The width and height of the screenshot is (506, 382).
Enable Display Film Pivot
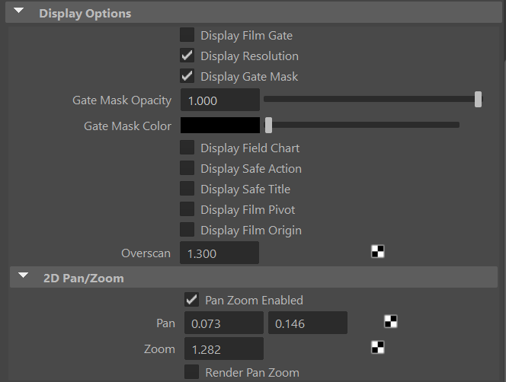point(187,209)
